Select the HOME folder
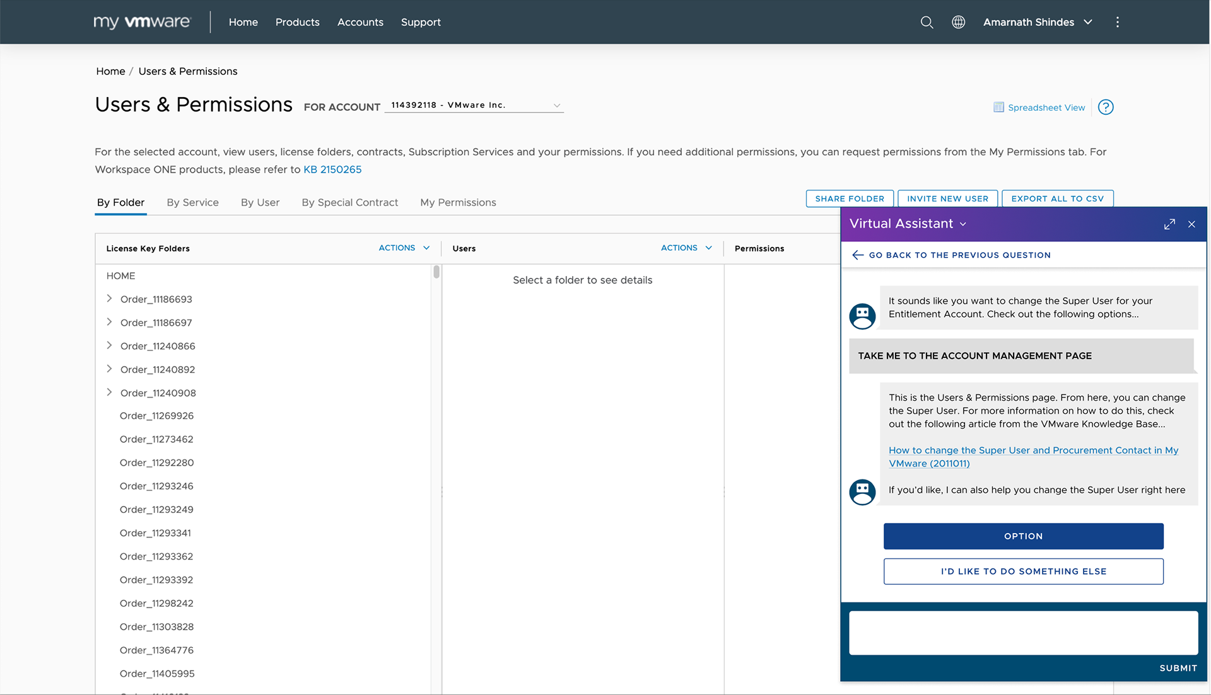The height and width of the screenshot is (695, 1211). tap(120, 276)
